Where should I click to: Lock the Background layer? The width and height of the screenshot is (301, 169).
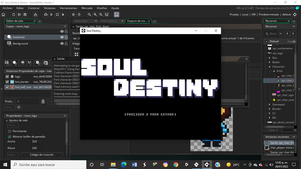[x=66, y=43]
